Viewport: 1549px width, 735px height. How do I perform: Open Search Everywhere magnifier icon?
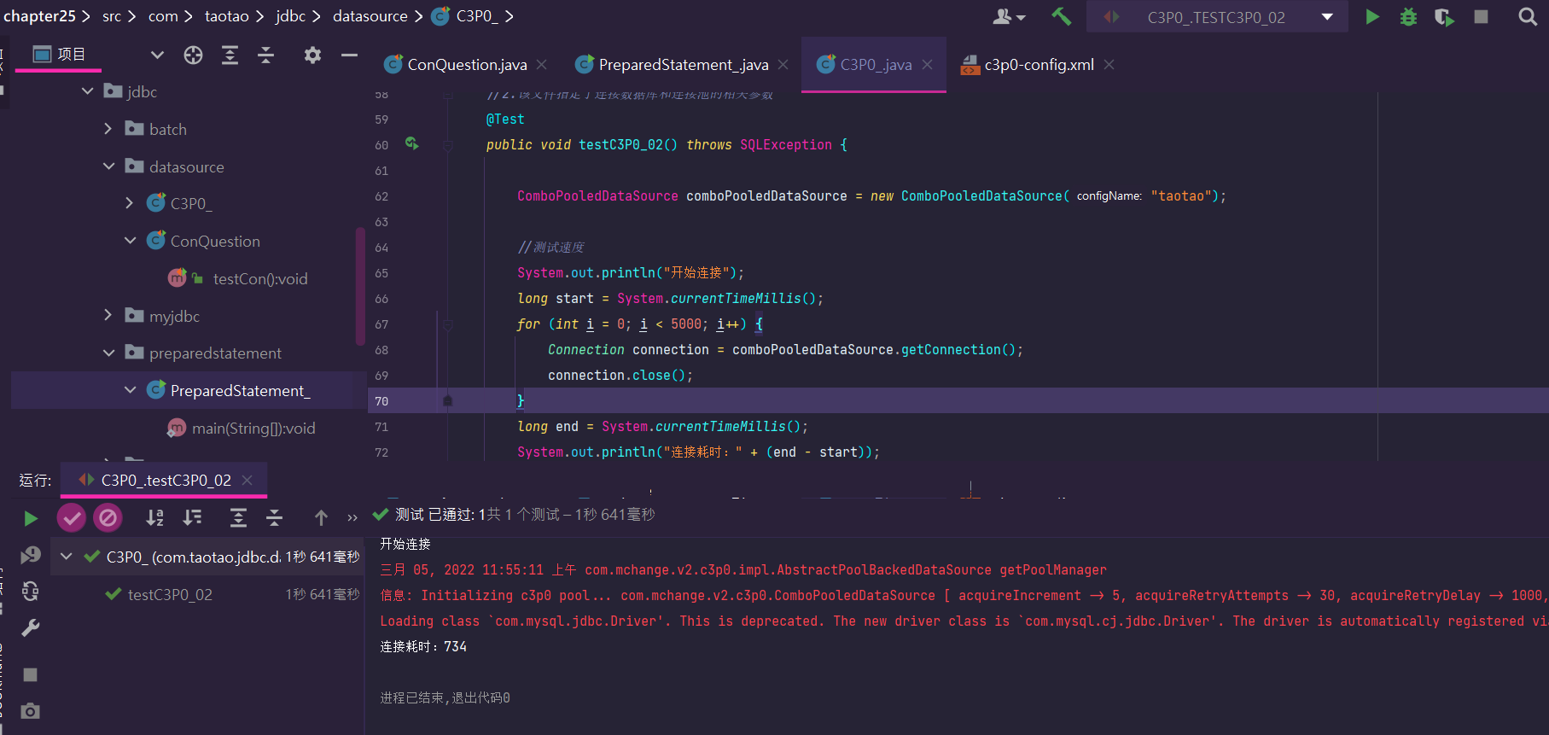(1528, 17)
